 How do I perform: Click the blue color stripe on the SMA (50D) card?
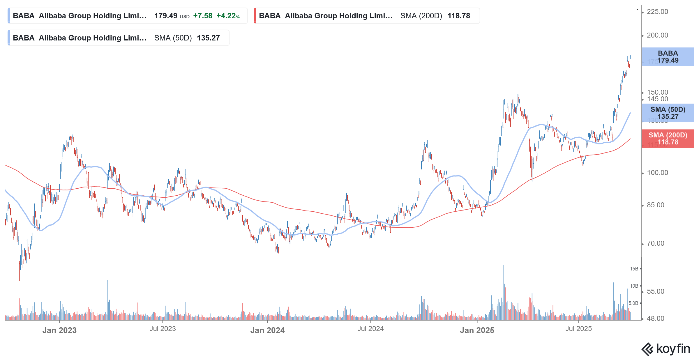[9, 38]
